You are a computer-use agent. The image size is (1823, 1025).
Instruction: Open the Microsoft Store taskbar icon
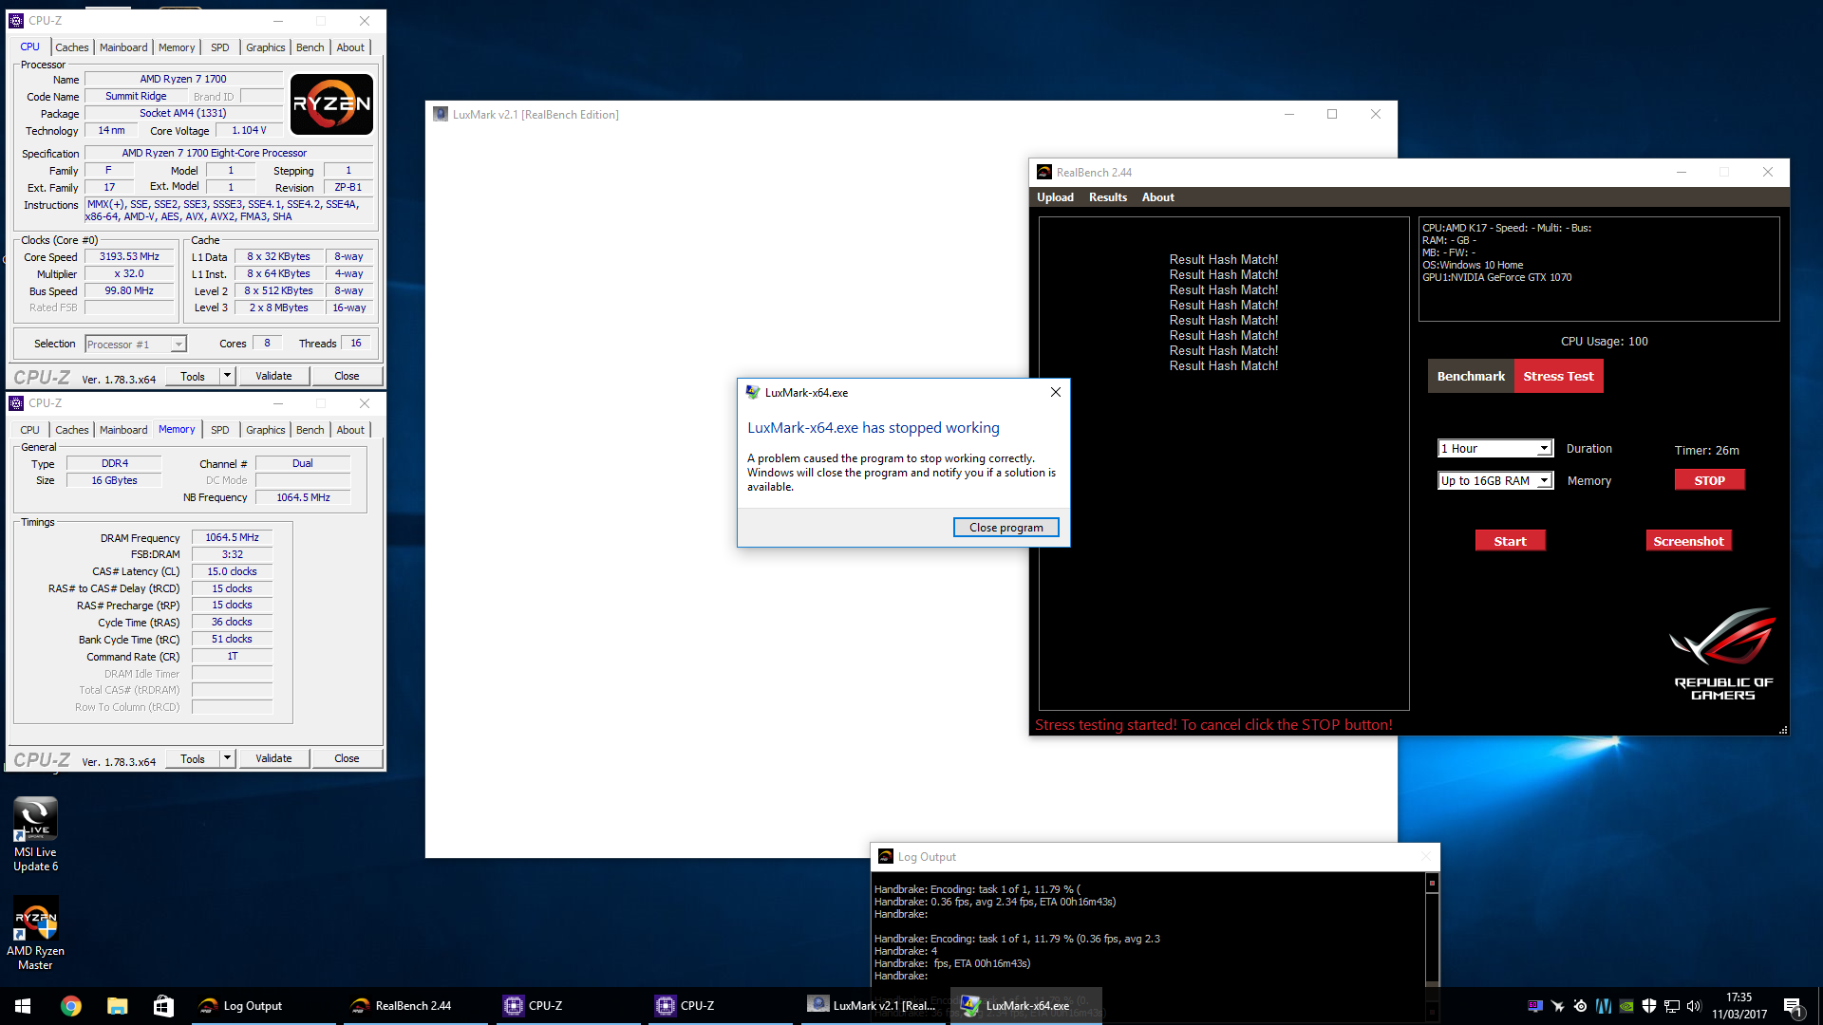coord(163,1006)
